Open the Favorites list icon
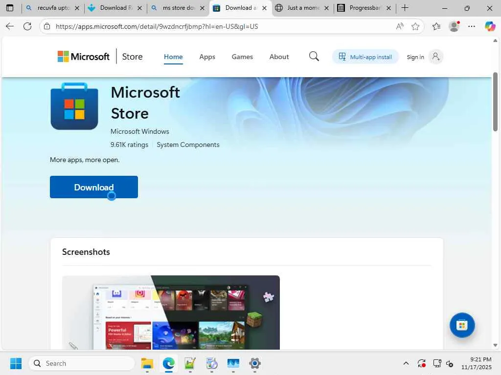The height and width of the screenshot is (375, 501). [x=436, y=26]
